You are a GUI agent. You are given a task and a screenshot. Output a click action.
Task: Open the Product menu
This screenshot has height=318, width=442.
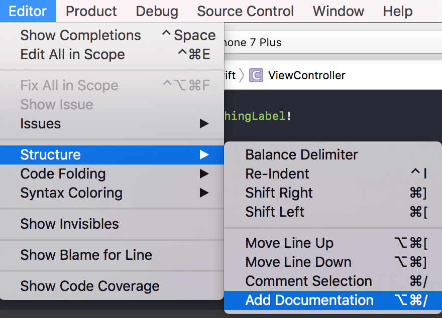(91, 11)
